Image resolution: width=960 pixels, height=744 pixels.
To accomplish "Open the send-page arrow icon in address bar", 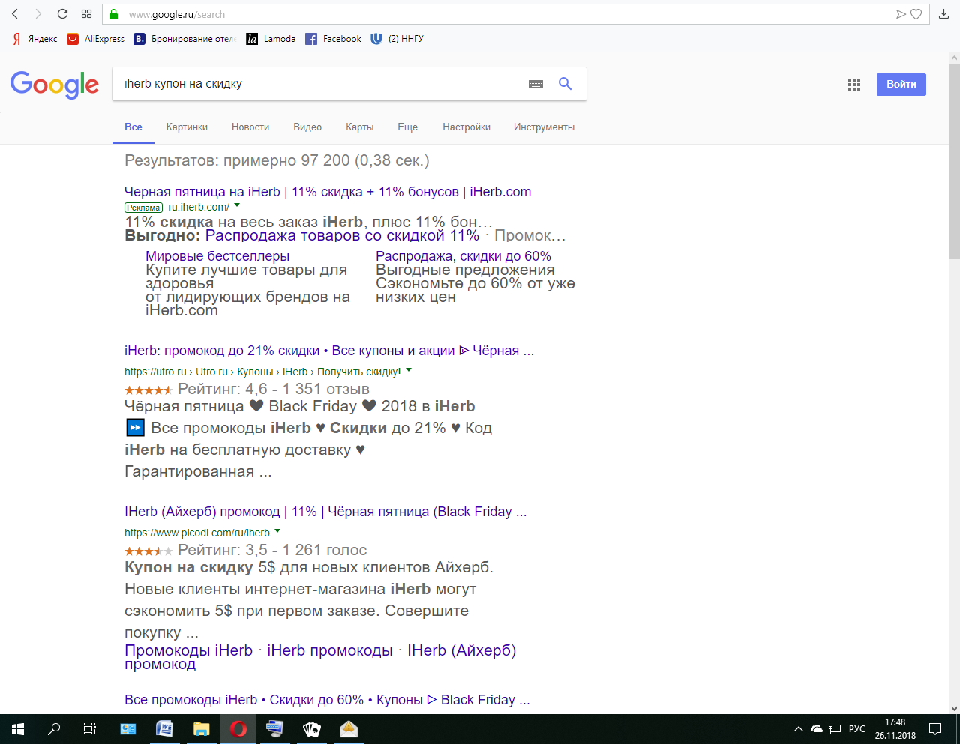I will tap(901, 14).
